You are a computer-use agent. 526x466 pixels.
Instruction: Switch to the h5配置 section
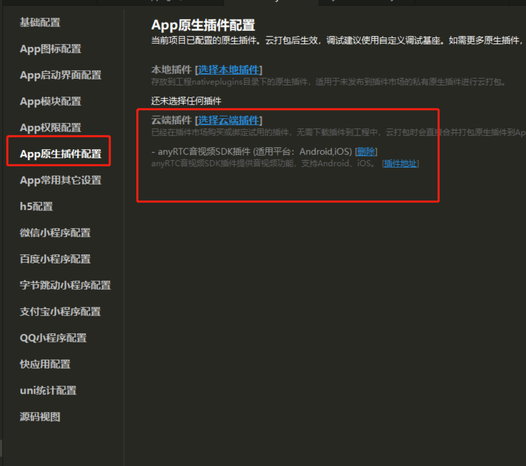click(35, 206)
